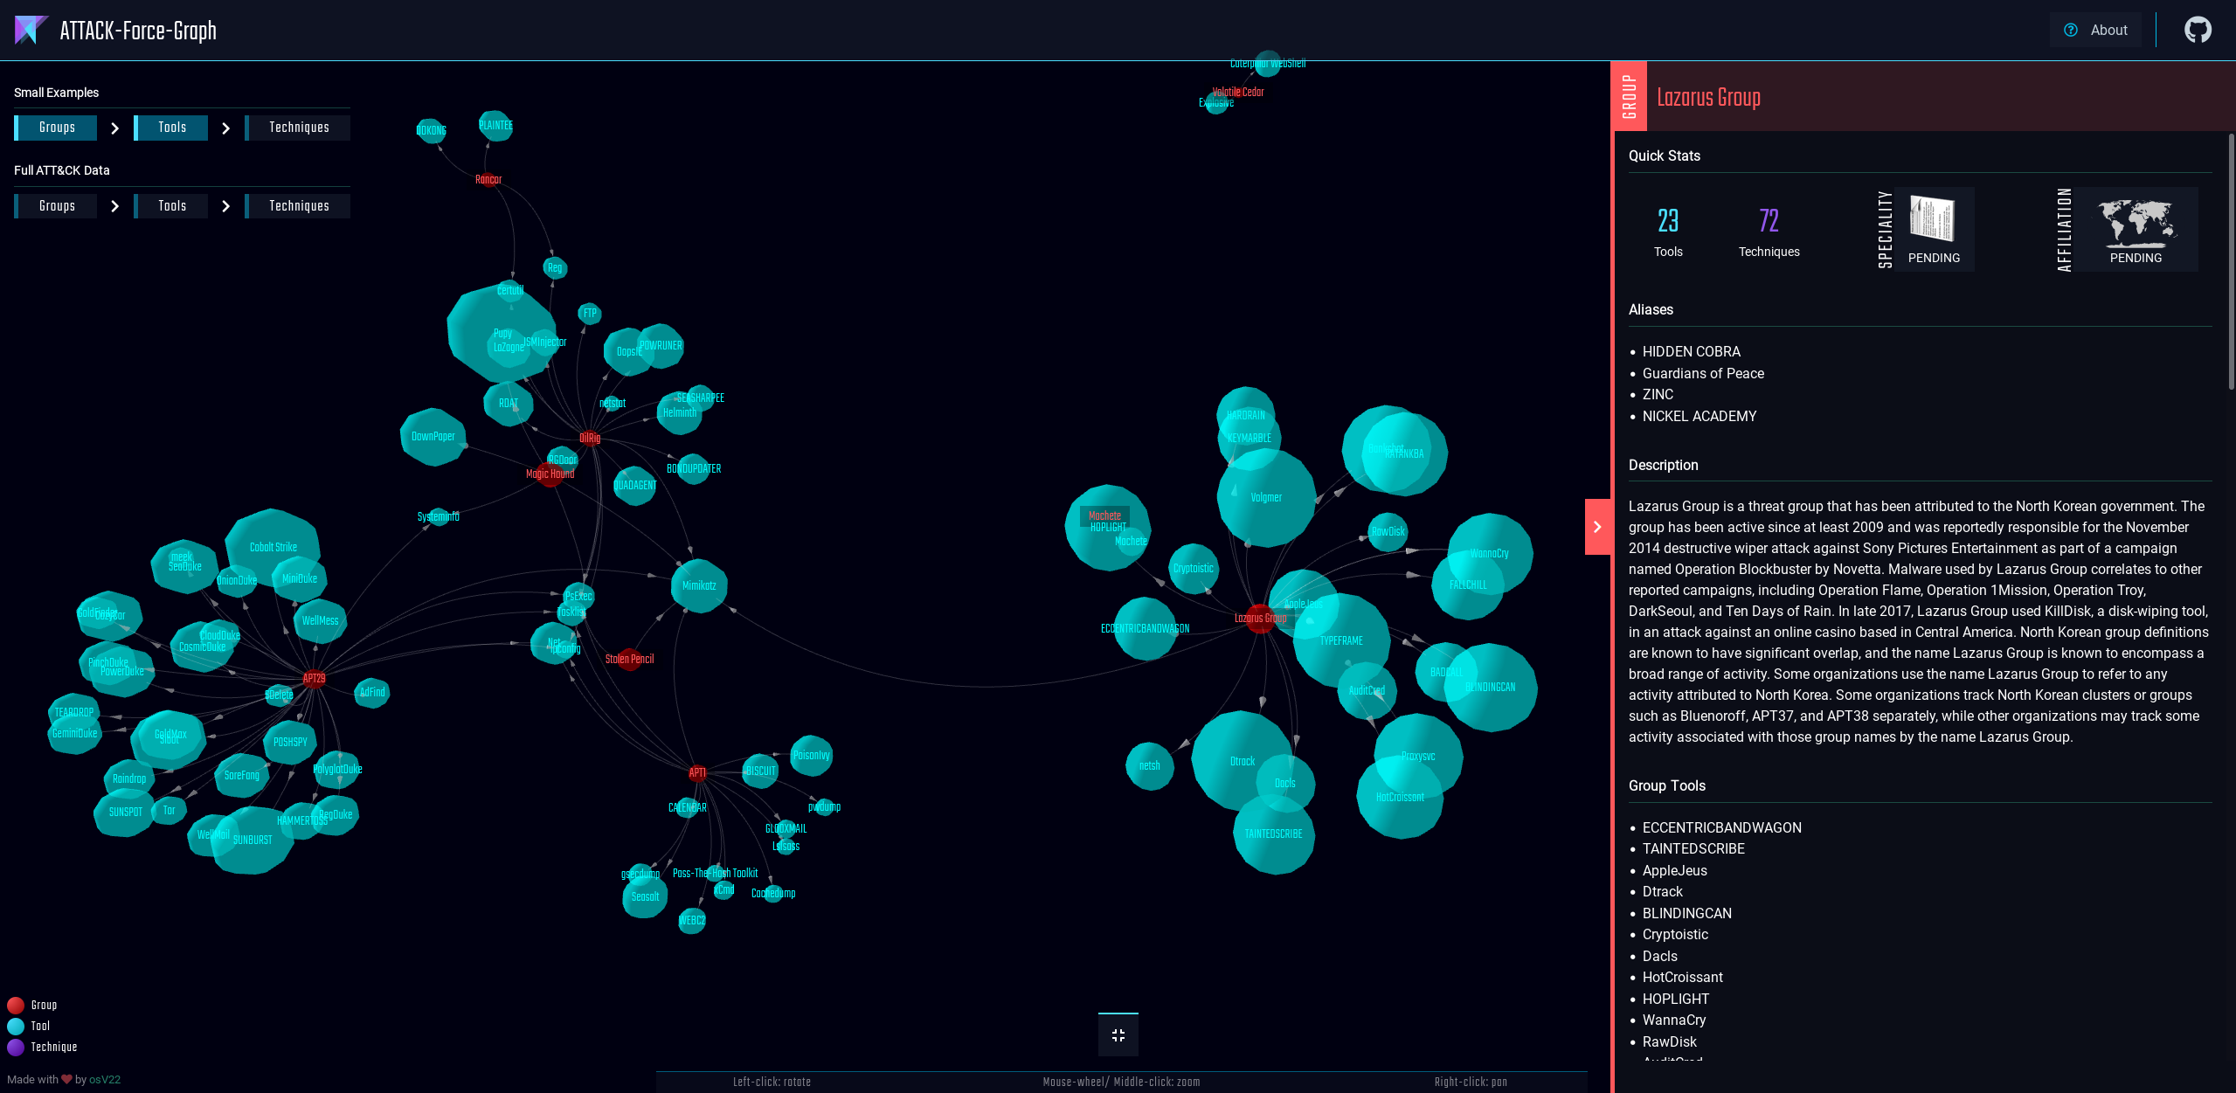Click the arrow after Full ATT&CK Tools
This screenshot has height=1093, width=2236.
(225, 206)
